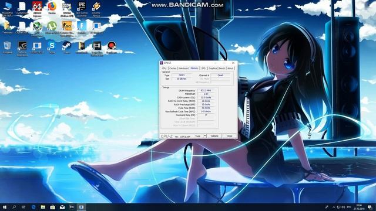The height and width of the screenshot is (211, 376).
Task: Switch to the Bench tab
Action: coord(222,69)
